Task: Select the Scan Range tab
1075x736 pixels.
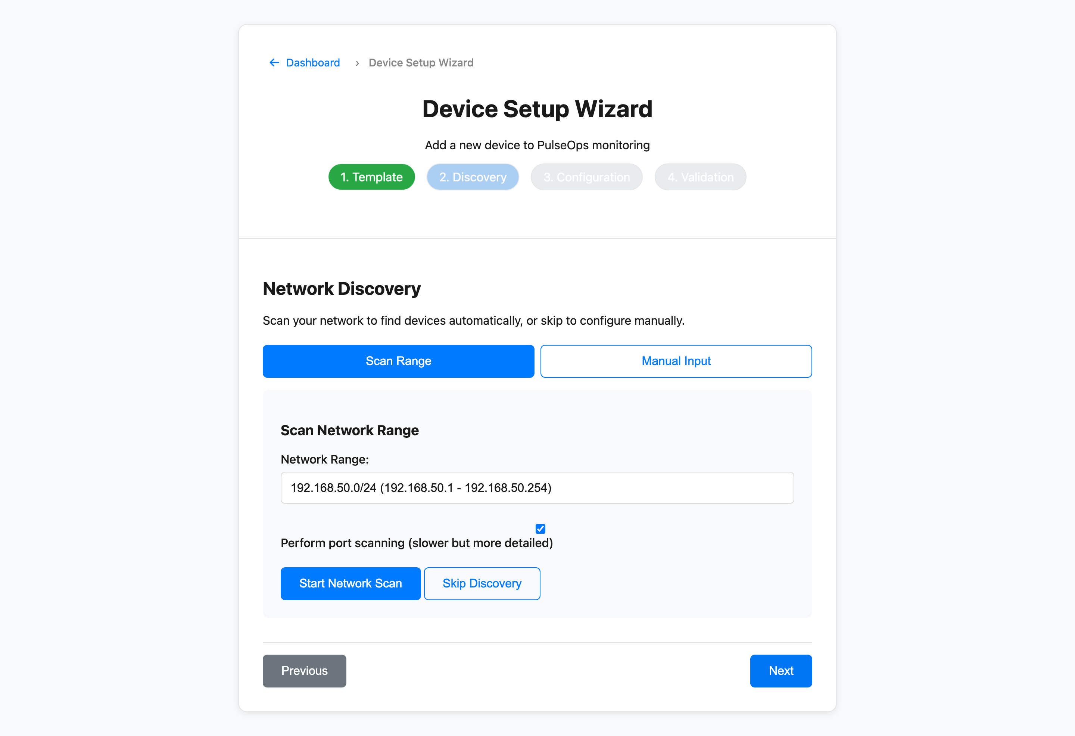Action: tap(398, 361)
